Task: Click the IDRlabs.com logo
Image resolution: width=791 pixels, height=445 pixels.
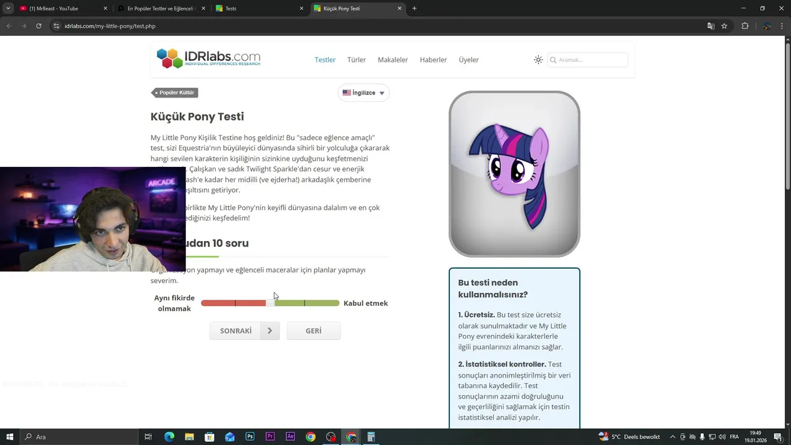Action: click(x=208, y=59)
